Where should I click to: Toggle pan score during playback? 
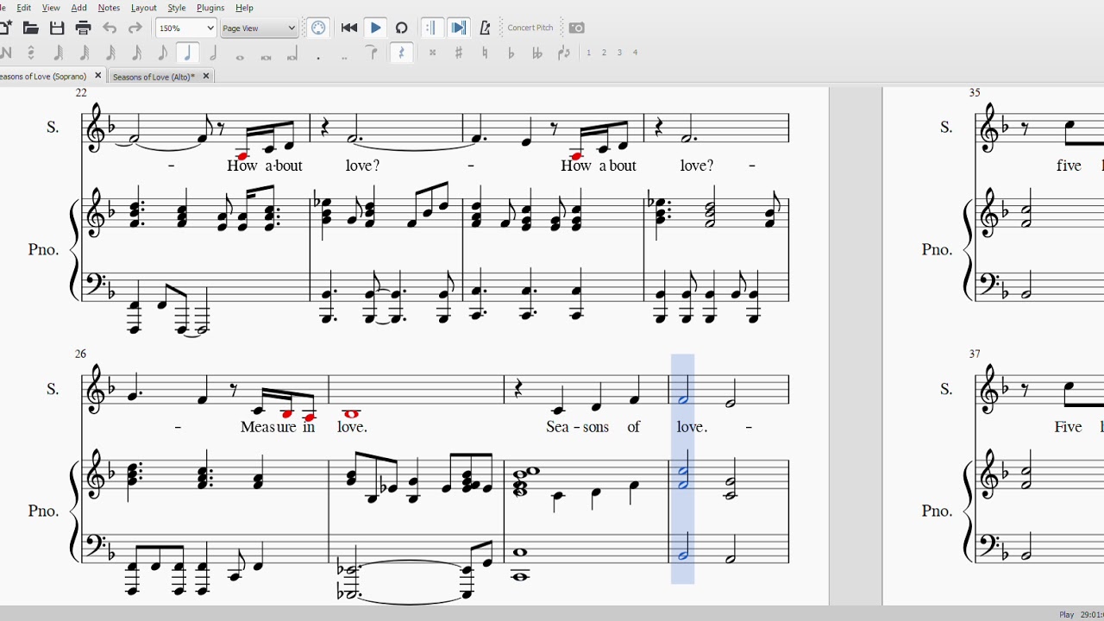click(458, 28)
